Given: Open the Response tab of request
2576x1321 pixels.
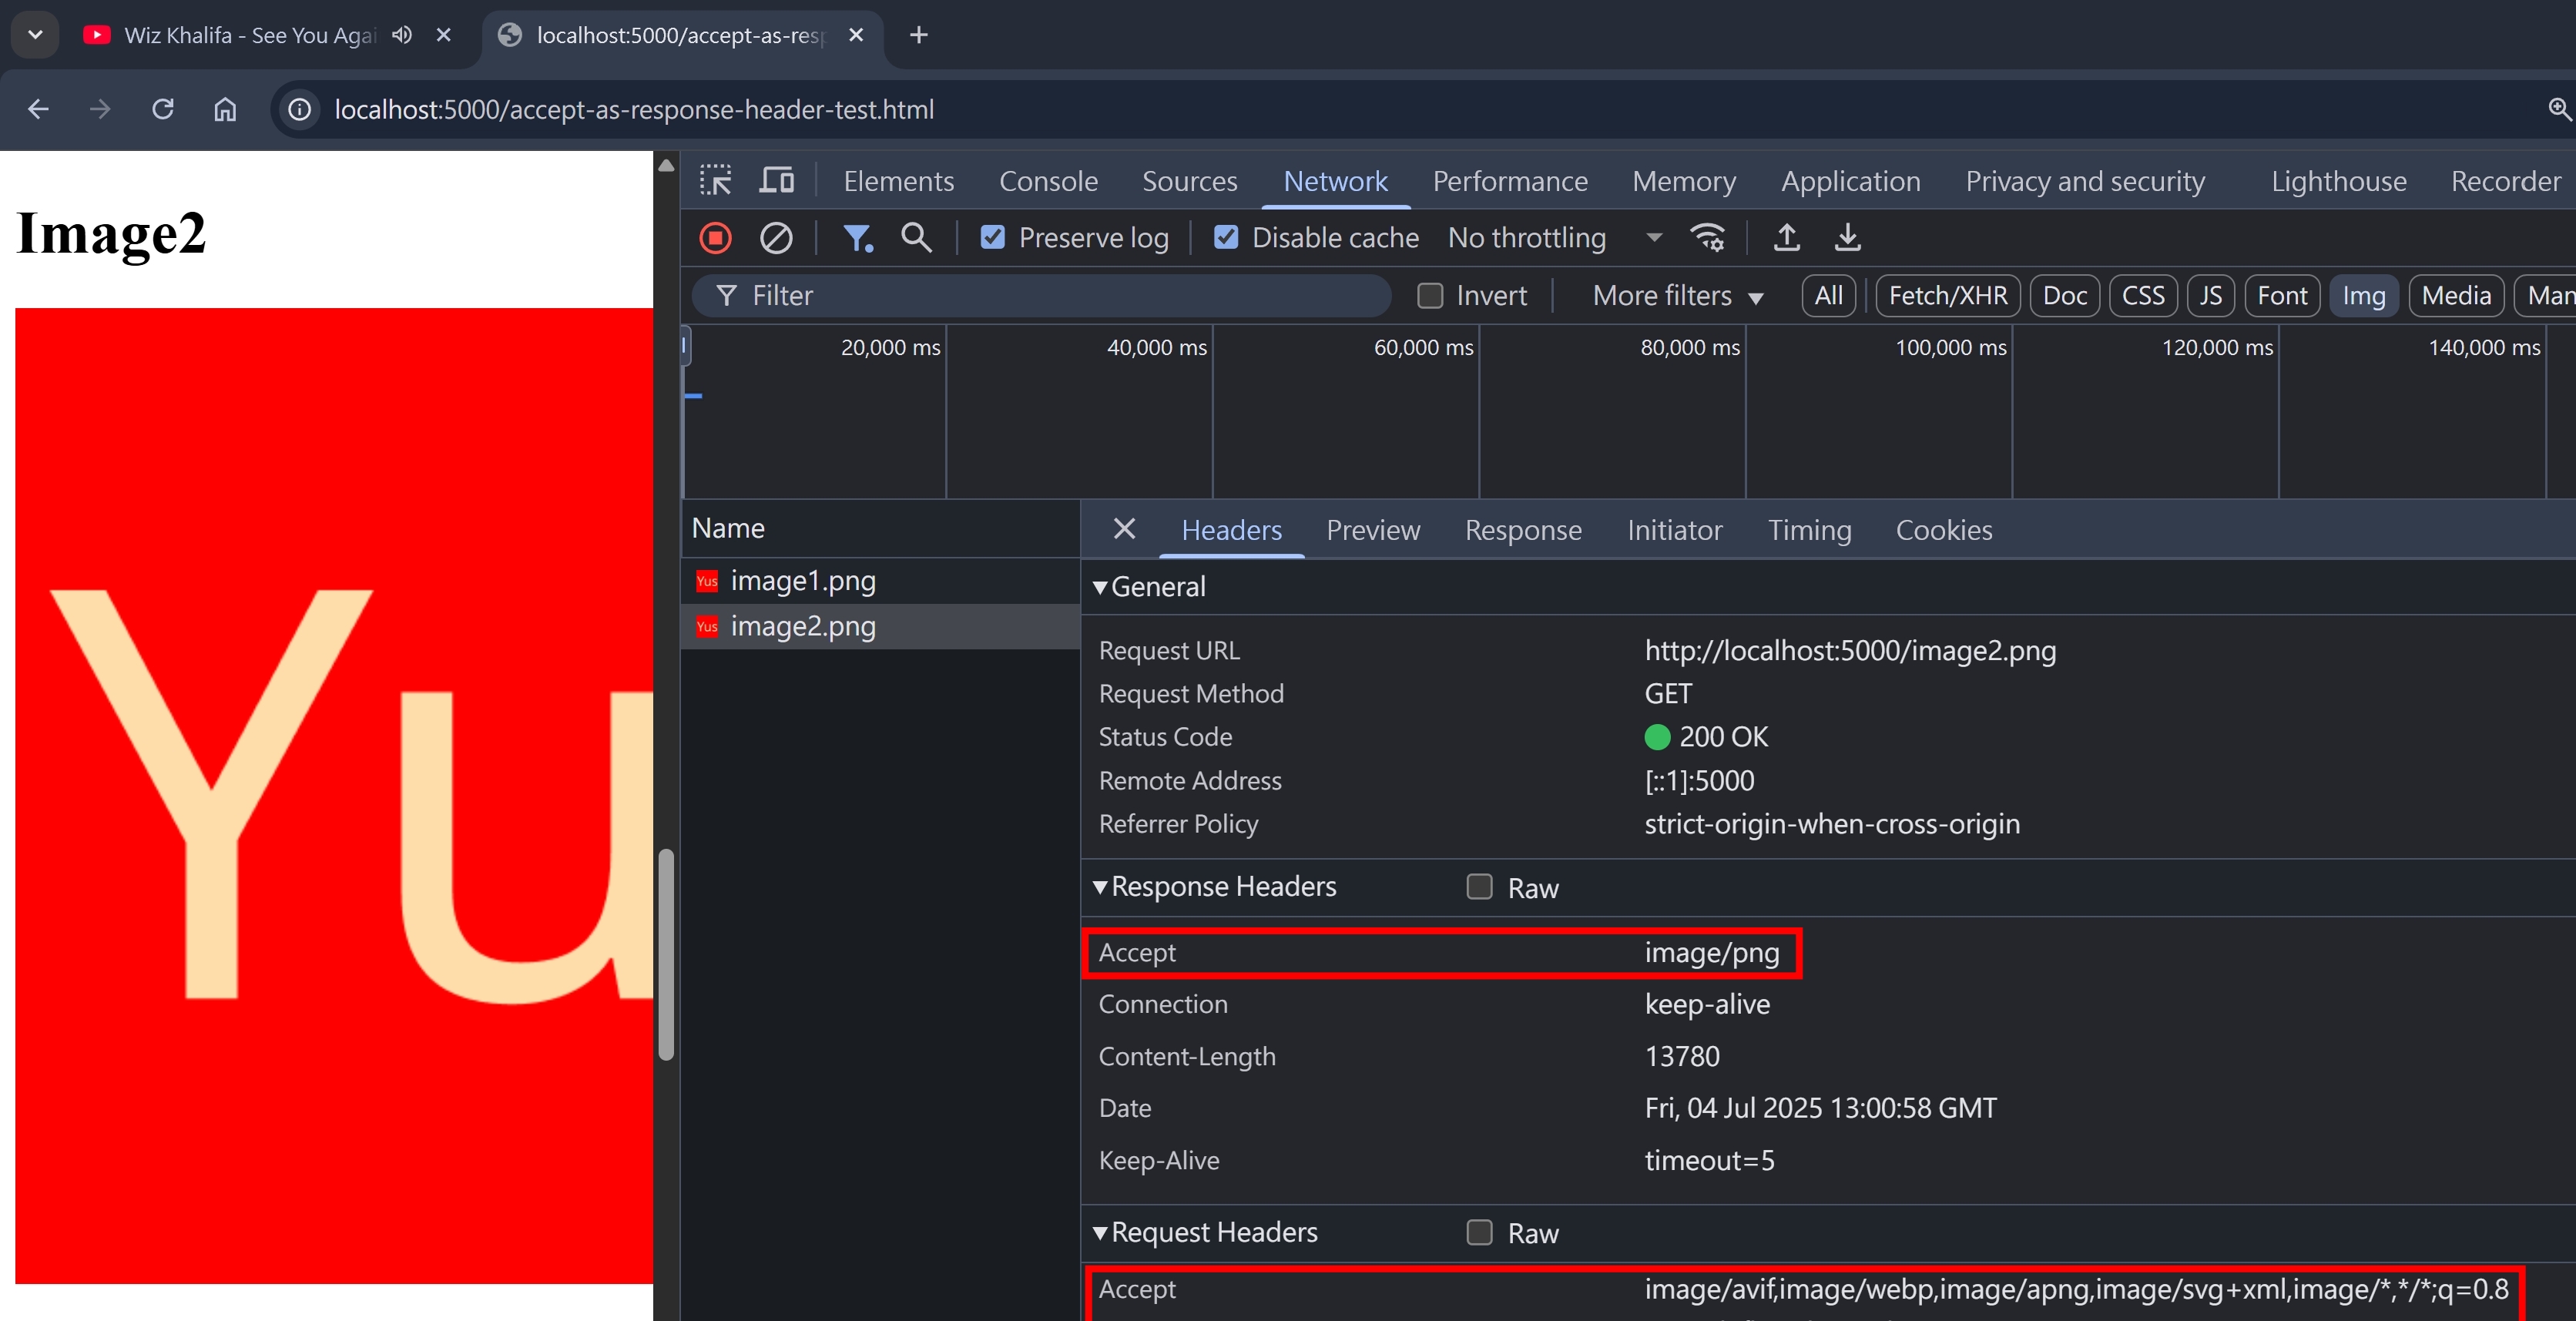Looking at the screenshot, I should click(1522, 530).
